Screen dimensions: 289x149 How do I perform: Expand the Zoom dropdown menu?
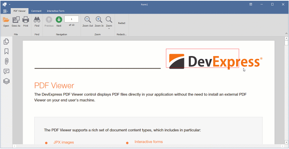point(109,28)
